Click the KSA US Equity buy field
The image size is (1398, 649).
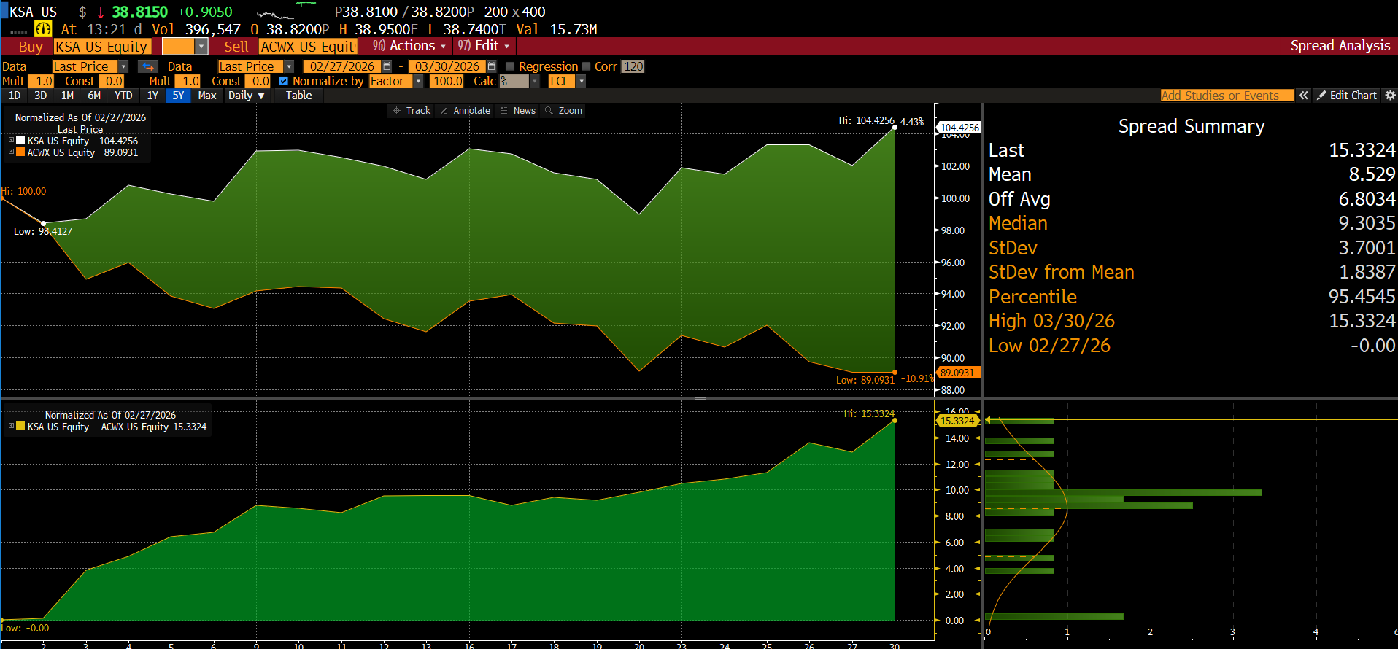pyautogui.click(x=102, y=47)
